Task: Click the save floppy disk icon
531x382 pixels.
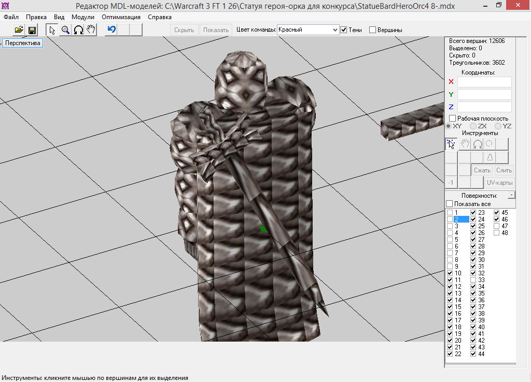Action: (x=32, y=30)
